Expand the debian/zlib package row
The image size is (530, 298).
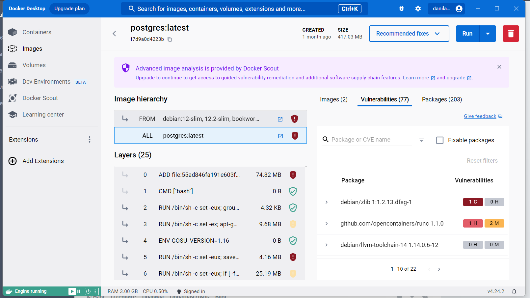327,202
